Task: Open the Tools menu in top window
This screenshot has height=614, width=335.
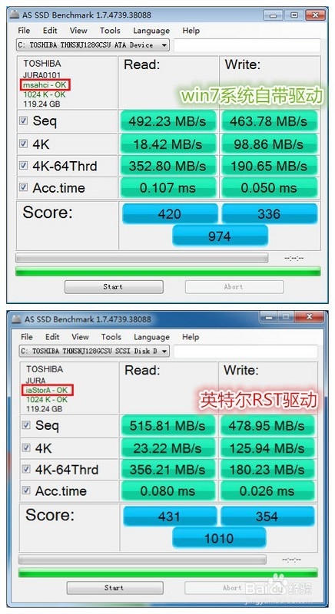Action: pos(110,31)
